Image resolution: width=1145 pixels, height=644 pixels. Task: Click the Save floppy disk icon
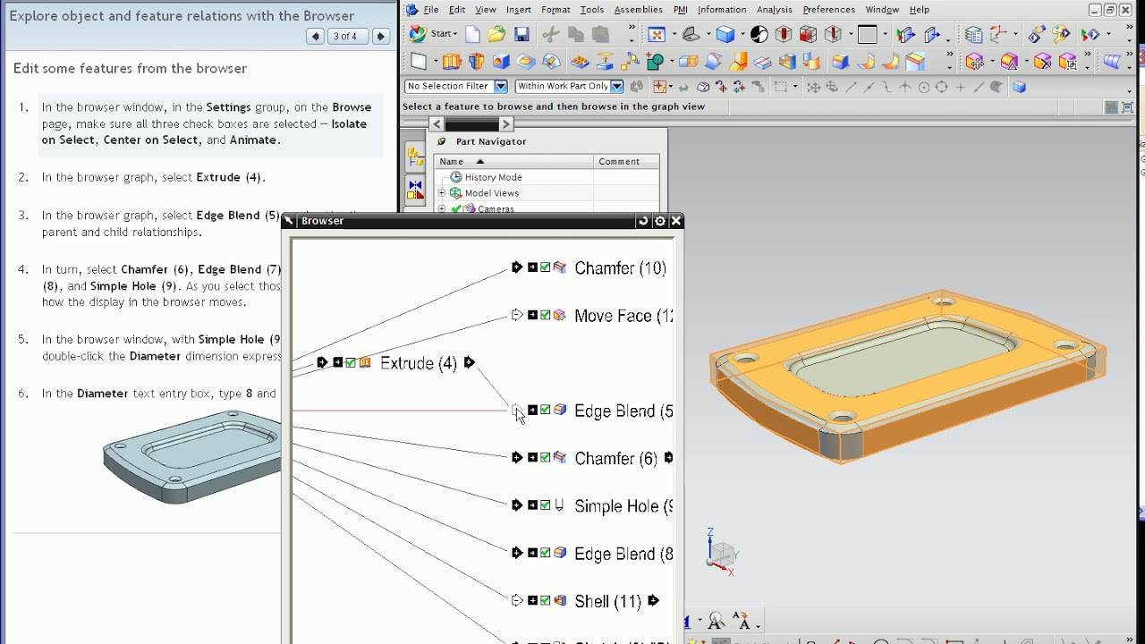tap(522, 35)
